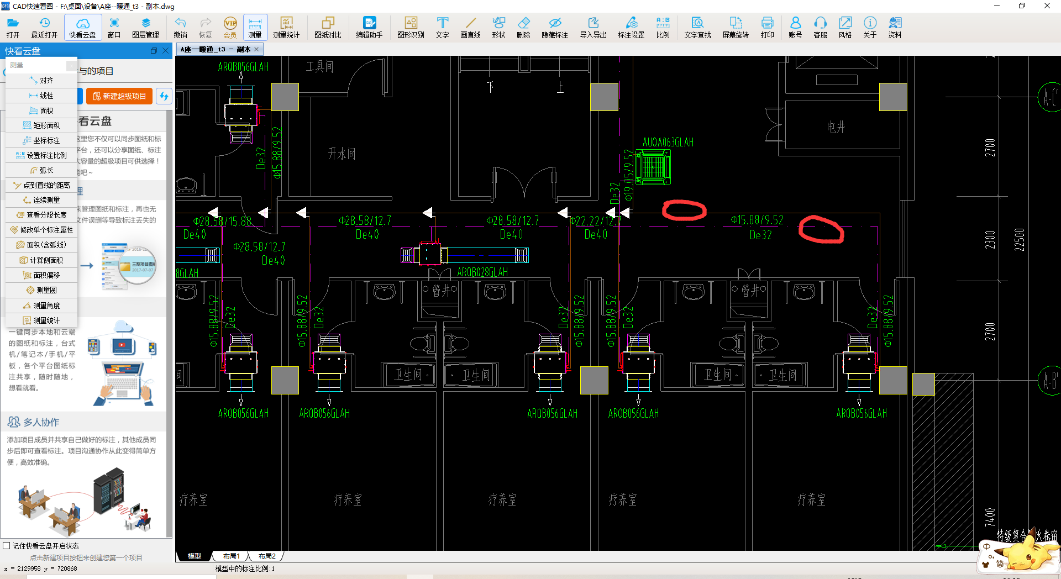Select 面积 area measurement
This screenshot has height=579, width=1061.
[41, 110]
